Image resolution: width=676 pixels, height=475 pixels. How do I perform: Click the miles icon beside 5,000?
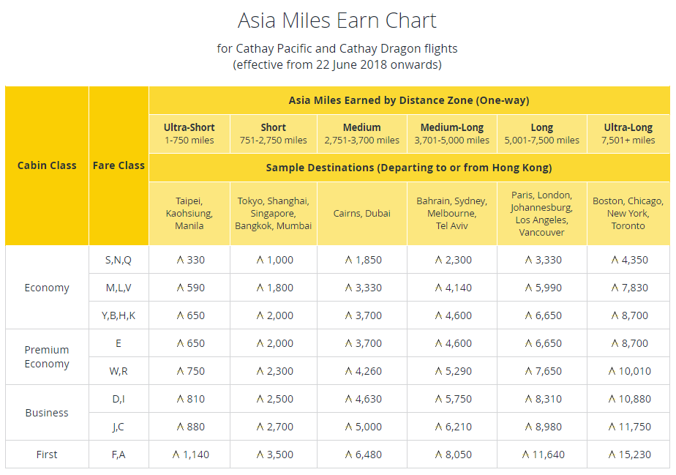click(x=349, y=427)
